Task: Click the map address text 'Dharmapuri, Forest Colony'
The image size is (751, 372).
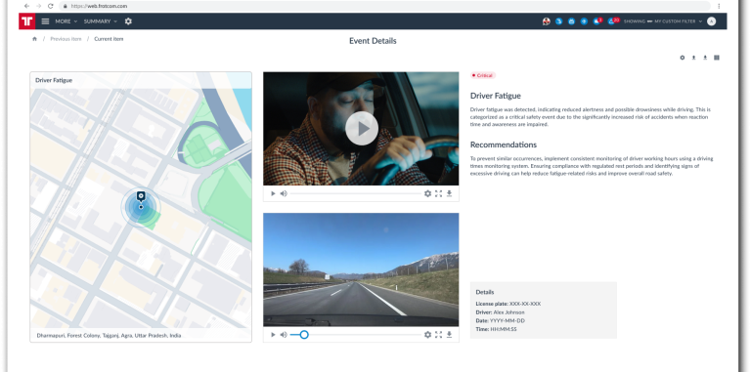Action: click(109, 336)
